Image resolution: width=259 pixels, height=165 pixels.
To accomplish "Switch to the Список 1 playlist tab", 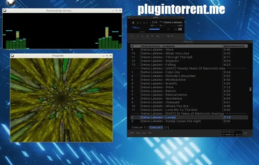I will coord(139,127).
